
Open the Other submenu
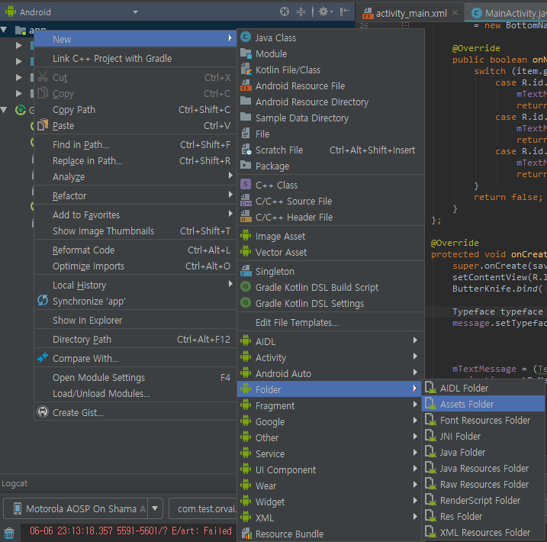[330, 437]
